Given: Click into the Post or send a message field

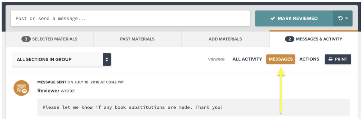Looking at the screenshot, I should pyautogui.click(x=131, y=18).
